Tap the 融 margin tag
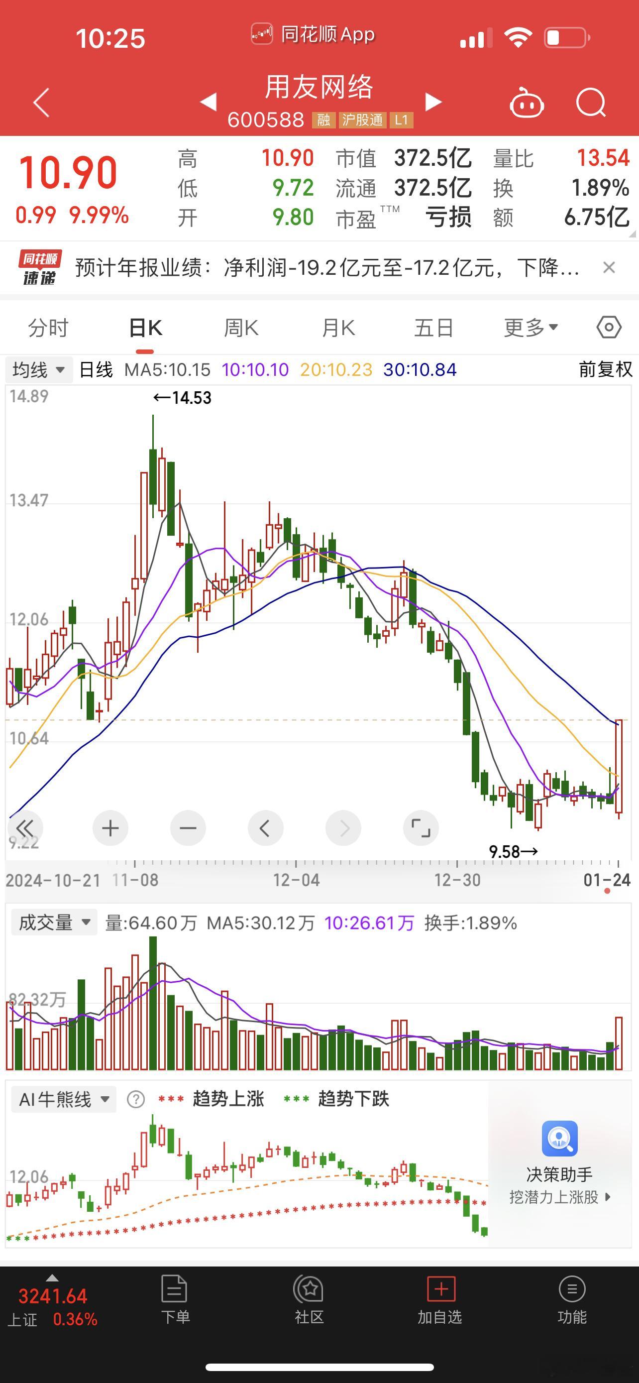 [323, 119]
